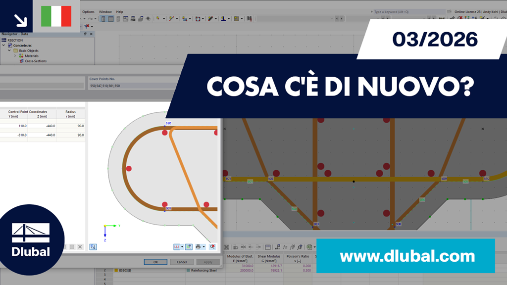The height and width of the screenshot is (285, 507).
Task: Click the 110.0 Y coordinate cell
Action: (13, 126)
